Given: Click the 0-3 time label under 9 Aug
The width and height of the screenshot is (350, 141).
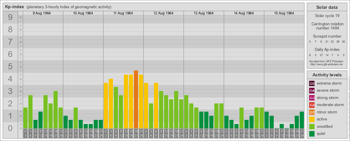Looking at the screenshot, I should tap(25, 133).
